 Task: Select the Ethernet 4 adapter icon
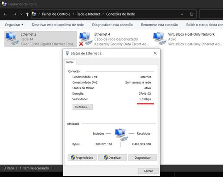(86, 39)
